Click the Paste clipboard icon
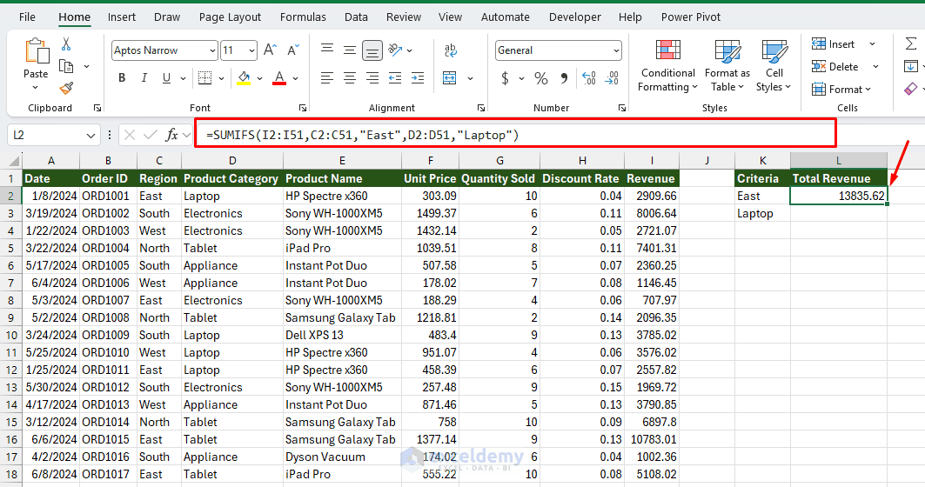 coord(36,51)
